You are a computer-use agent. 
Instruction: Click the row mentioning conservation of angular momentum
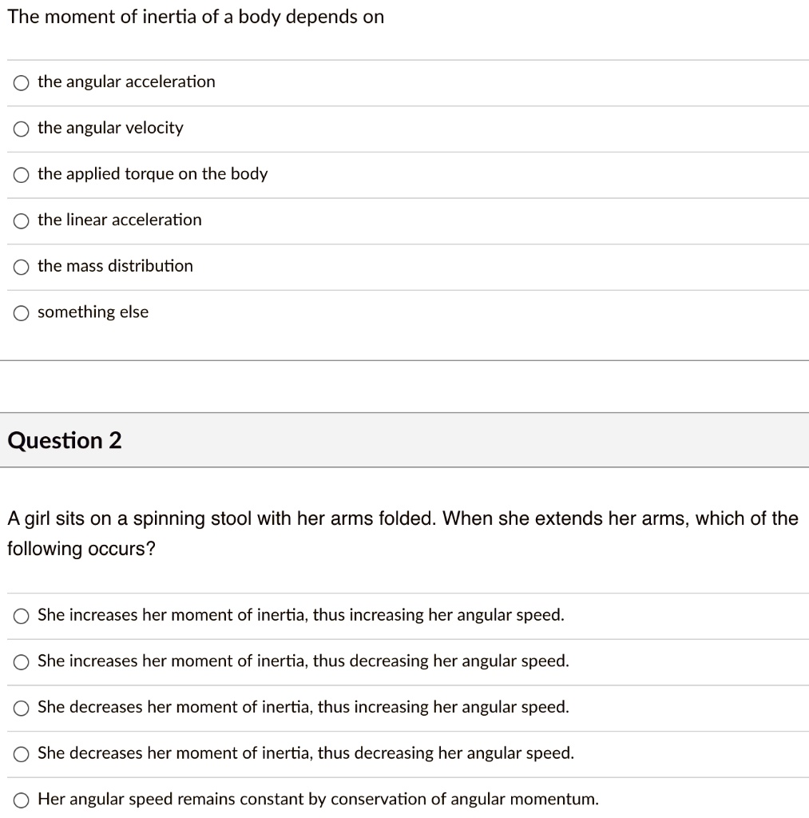319,799
